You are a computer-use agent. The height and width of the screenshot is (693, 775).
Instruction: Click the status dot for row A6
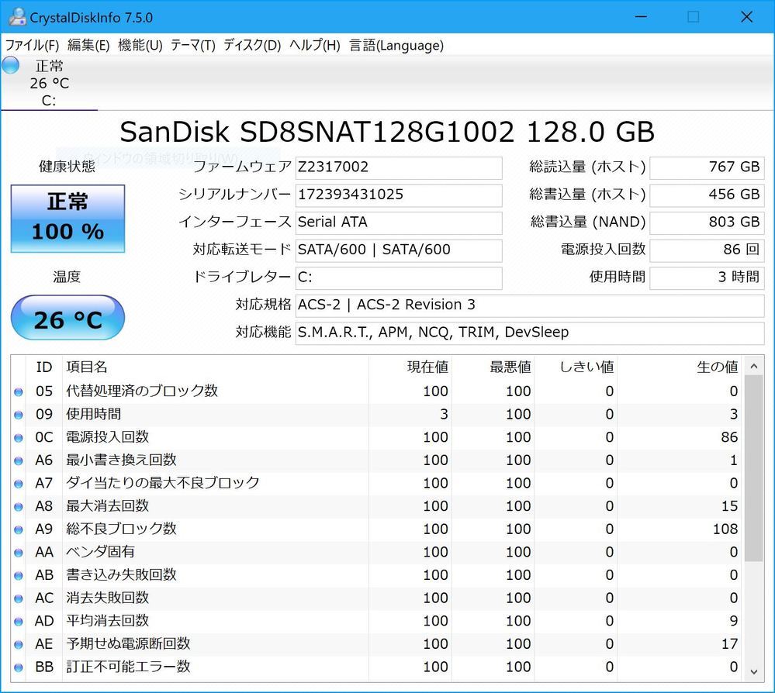point(19,461)
